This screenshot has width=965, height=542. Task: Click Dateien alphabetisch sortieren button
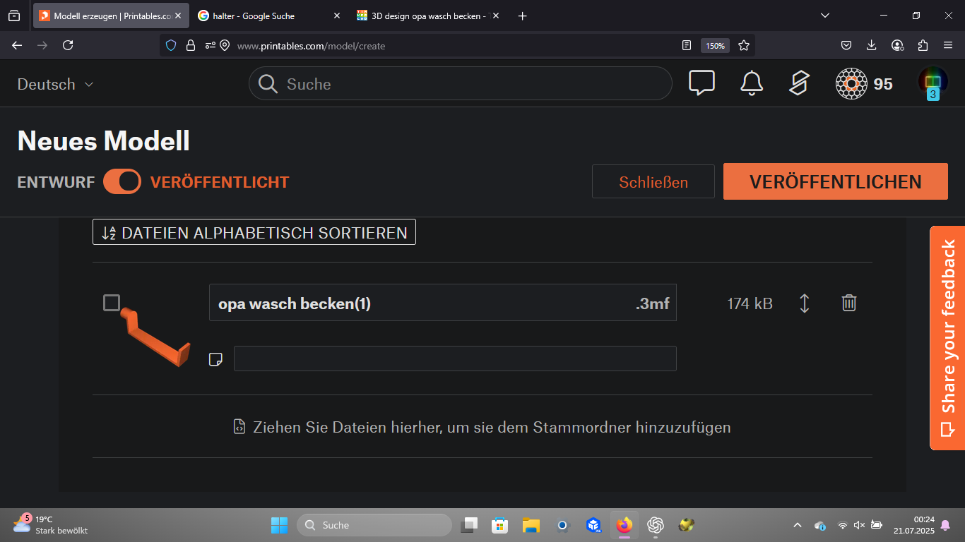[254, 232]
